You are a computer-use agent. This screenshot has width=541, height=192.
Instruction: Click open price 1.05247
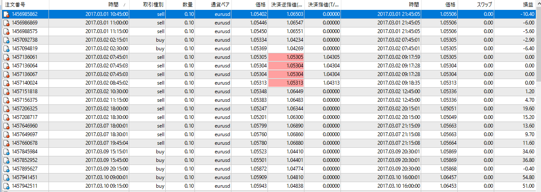pos(258,109)
